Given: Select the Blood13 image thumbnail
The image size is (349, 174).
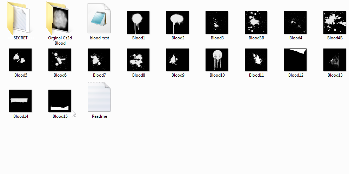Looking at the screenshot, I should (x=335, y=60).
